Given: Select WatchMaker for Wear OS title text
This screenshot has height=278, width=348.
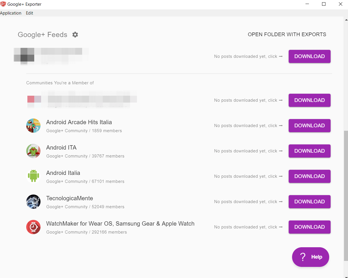Looking at the screenshot, I should tap(120, 224).
